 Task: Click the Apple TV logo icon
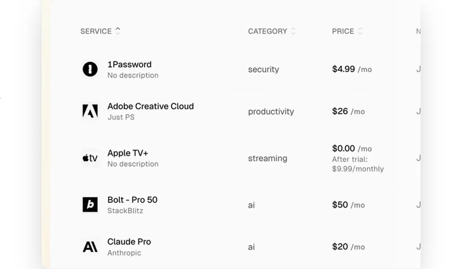pyautogui.click(x=90, y=158)
